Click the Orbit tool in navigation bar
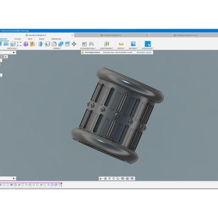The height and width of the screenshot is (218, 218). tap(100, 178)
